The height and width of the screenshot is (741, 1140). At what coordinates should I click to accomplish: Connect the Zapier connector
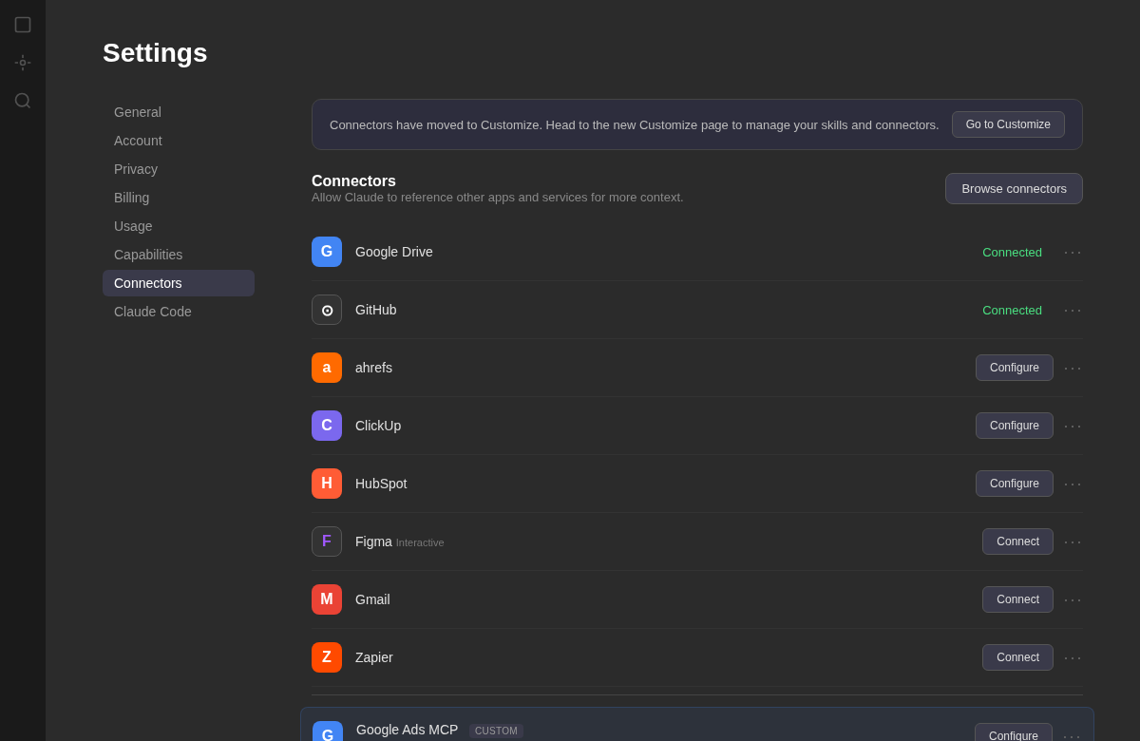pyautogui.click(x=1017, y=657)
